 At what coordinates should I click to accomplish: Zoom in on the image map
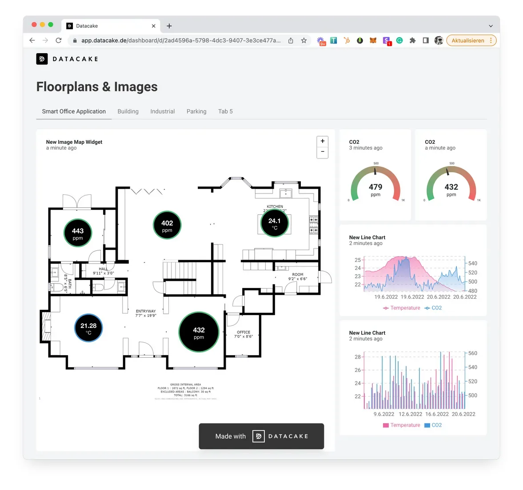point(323,141)
